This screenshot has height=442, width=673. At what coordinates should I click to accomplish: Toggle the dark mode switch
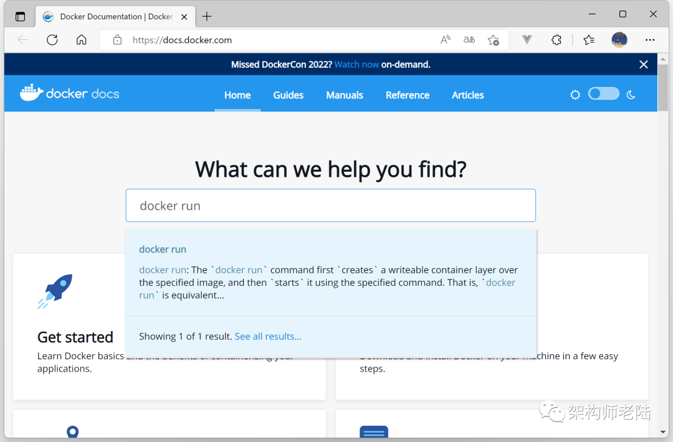(603, 94)
